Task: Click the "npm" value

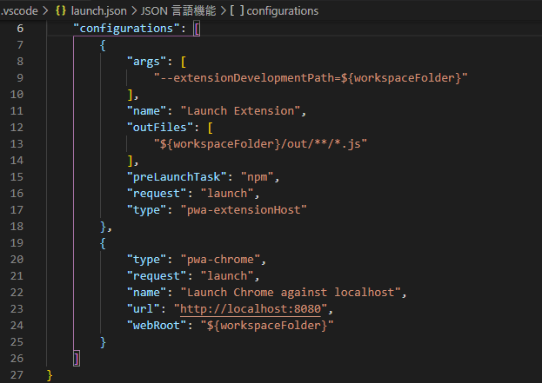Action: [258, 177]
